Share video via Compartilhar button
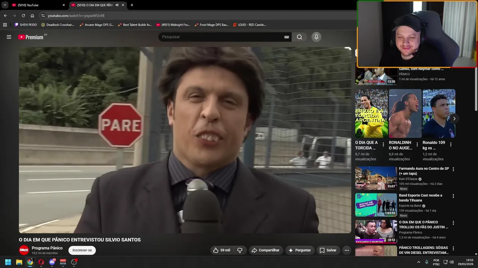This screenshot has height=268, width=478. click(x=266, y=250)
